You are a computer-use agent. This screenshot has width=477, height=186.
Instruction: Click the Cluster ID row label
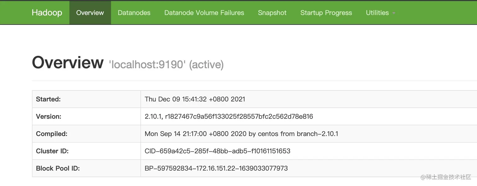pyautogui.click(x=52, y=151)
